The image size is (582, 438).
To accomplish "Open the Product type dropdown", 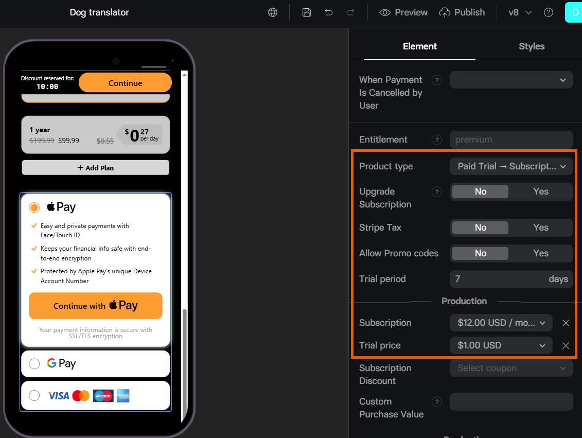I will tap(511, 166).
